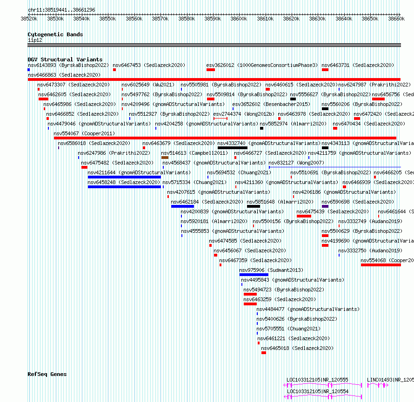Open the nsv6462184 blue variant bar
This screenshot has width=414, height=402.
pos(182,206)
